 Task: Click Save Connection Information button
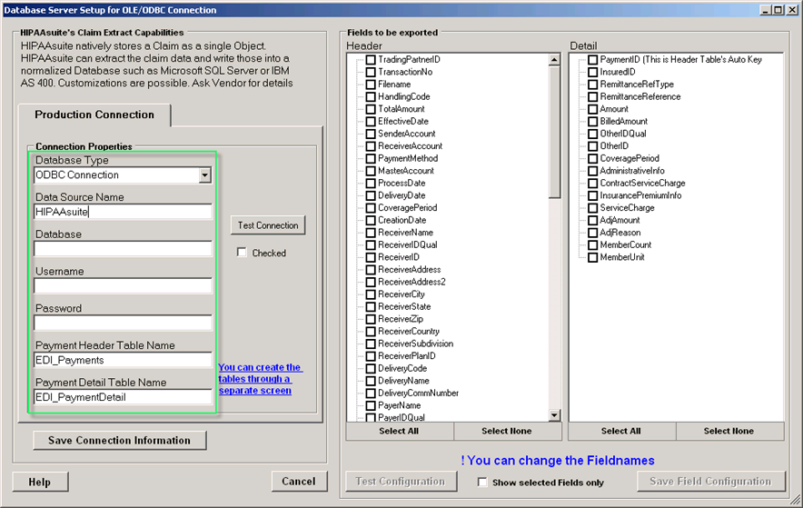pyautogui.click(x=120, y=441)
